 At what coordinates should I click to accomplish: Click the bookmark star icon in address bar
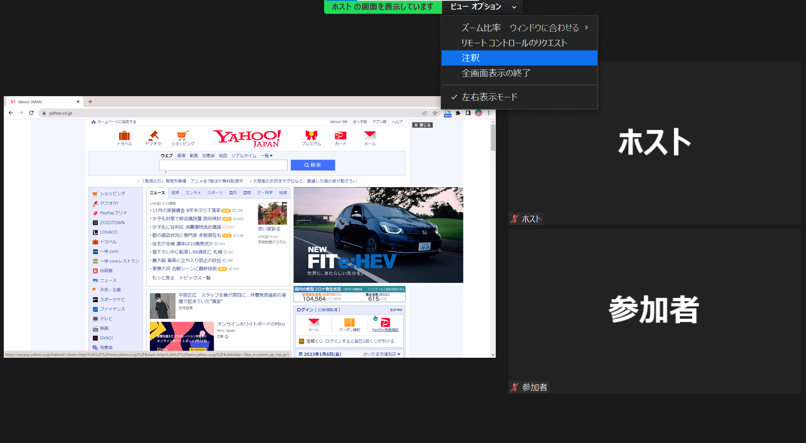[435, 113]
